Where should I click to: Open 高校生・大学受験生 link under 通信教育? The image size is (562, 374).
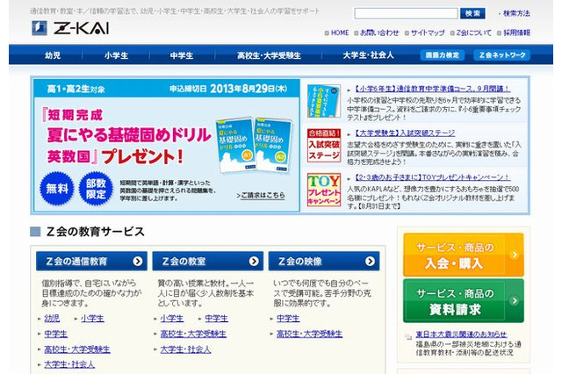point(77,349)
